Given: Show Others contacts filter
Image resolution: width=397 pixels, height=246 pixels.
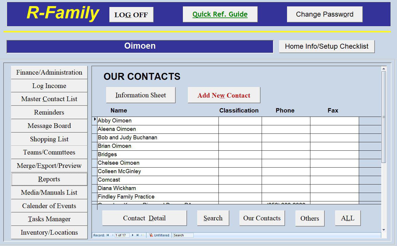Looking at the screenshot, I should click(x=309, y=218).
